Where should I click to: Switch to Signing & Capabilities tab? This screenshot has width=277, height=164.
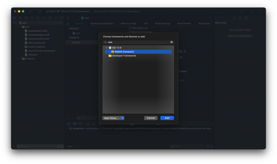click(x=102, y=24)
